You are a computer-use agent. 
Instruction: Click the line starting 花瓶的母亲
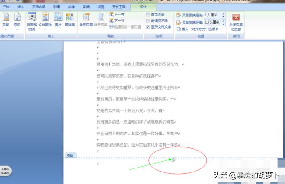[x=130, y=110]
